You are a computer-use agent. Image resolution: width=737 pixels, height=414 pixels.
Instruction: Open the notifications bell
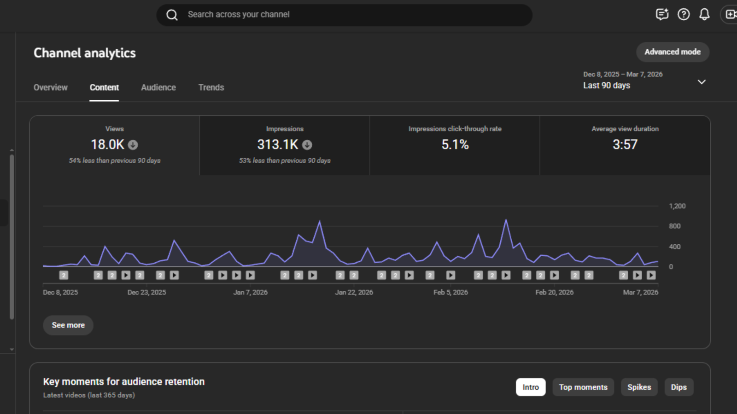(x=704, y=15)
